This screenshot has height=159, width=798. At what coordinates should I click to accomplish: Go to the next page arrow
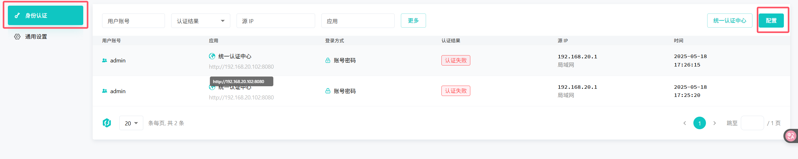[x=714, y=123]
